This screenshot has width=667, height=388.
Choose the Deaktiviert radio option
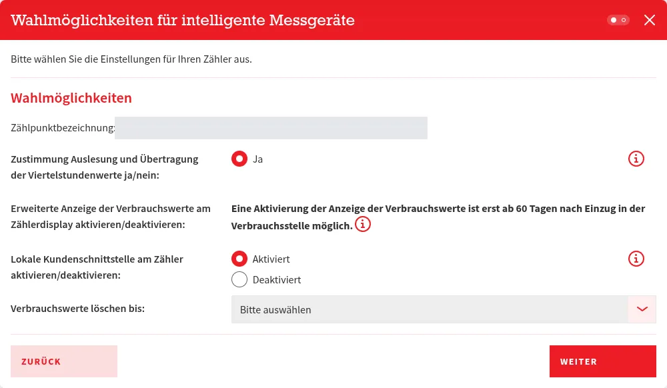(x=239, y=279)
